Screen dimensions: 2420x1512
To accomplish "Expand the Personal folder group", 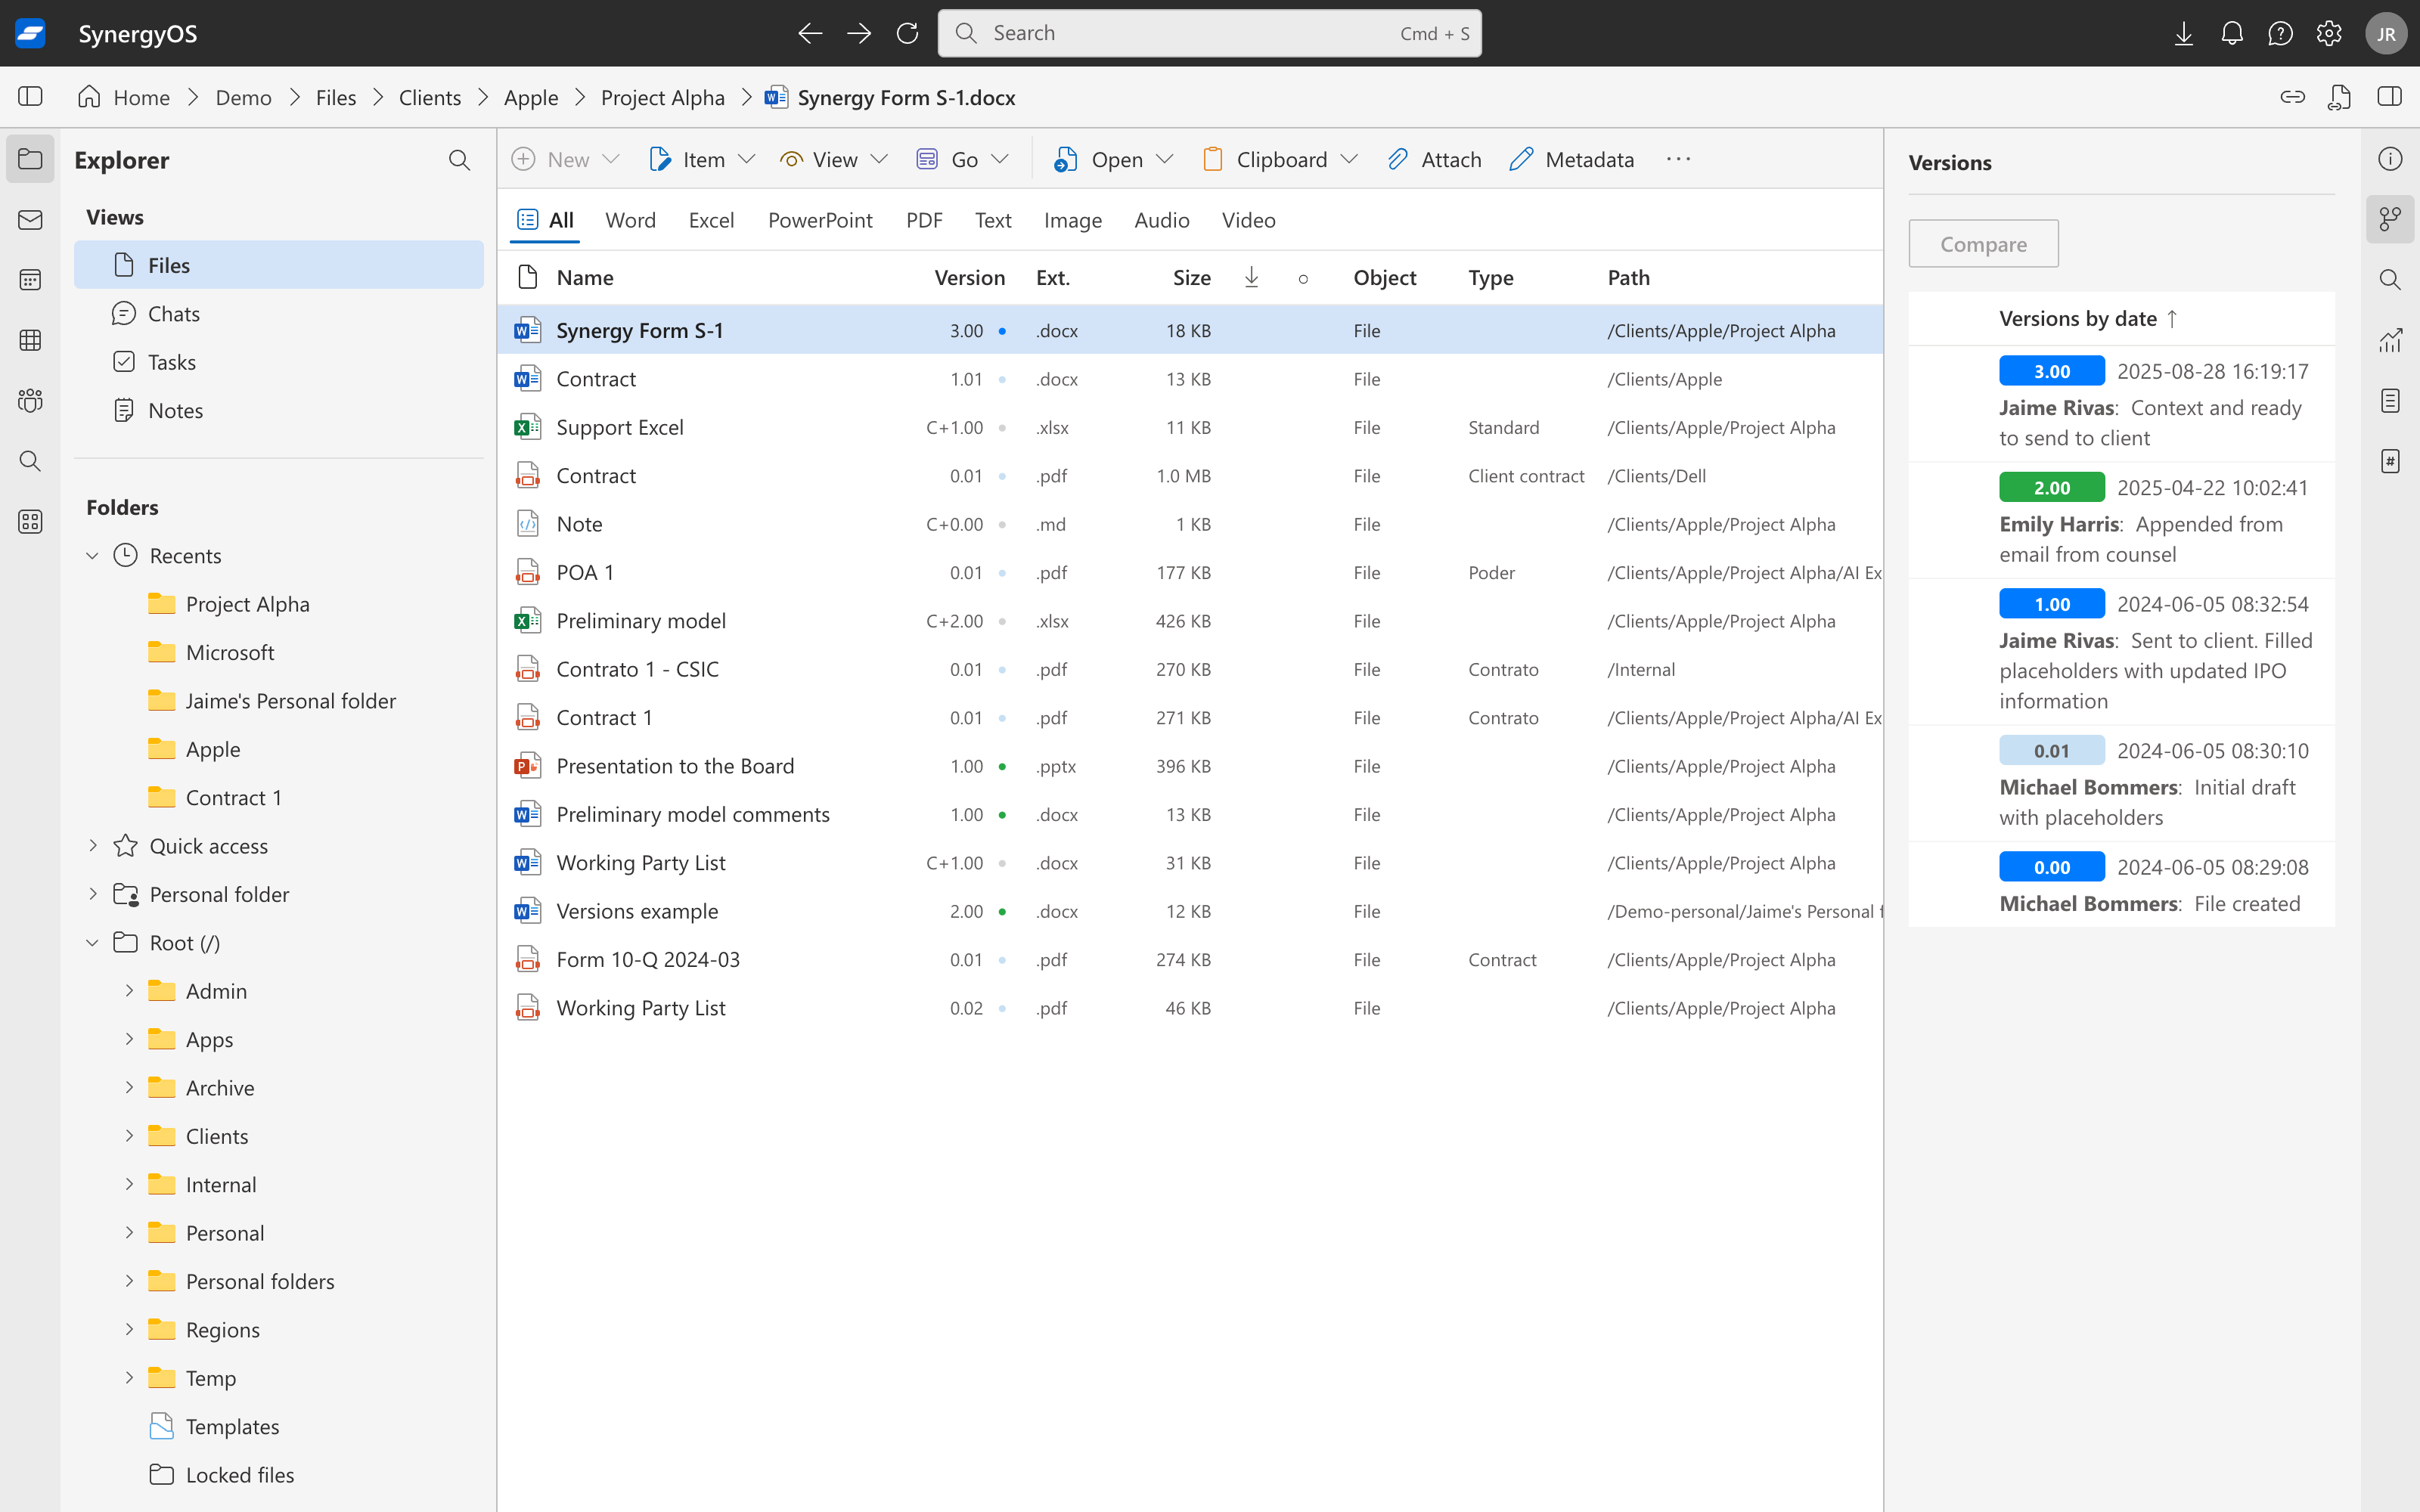I will [92, 894].
